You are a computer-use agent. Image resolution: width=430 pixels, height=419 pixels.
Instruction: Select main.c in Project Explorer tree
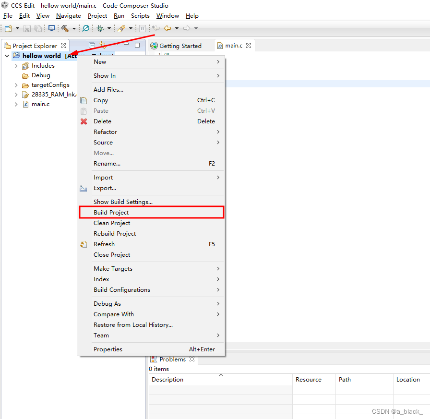tap(41, 104)
